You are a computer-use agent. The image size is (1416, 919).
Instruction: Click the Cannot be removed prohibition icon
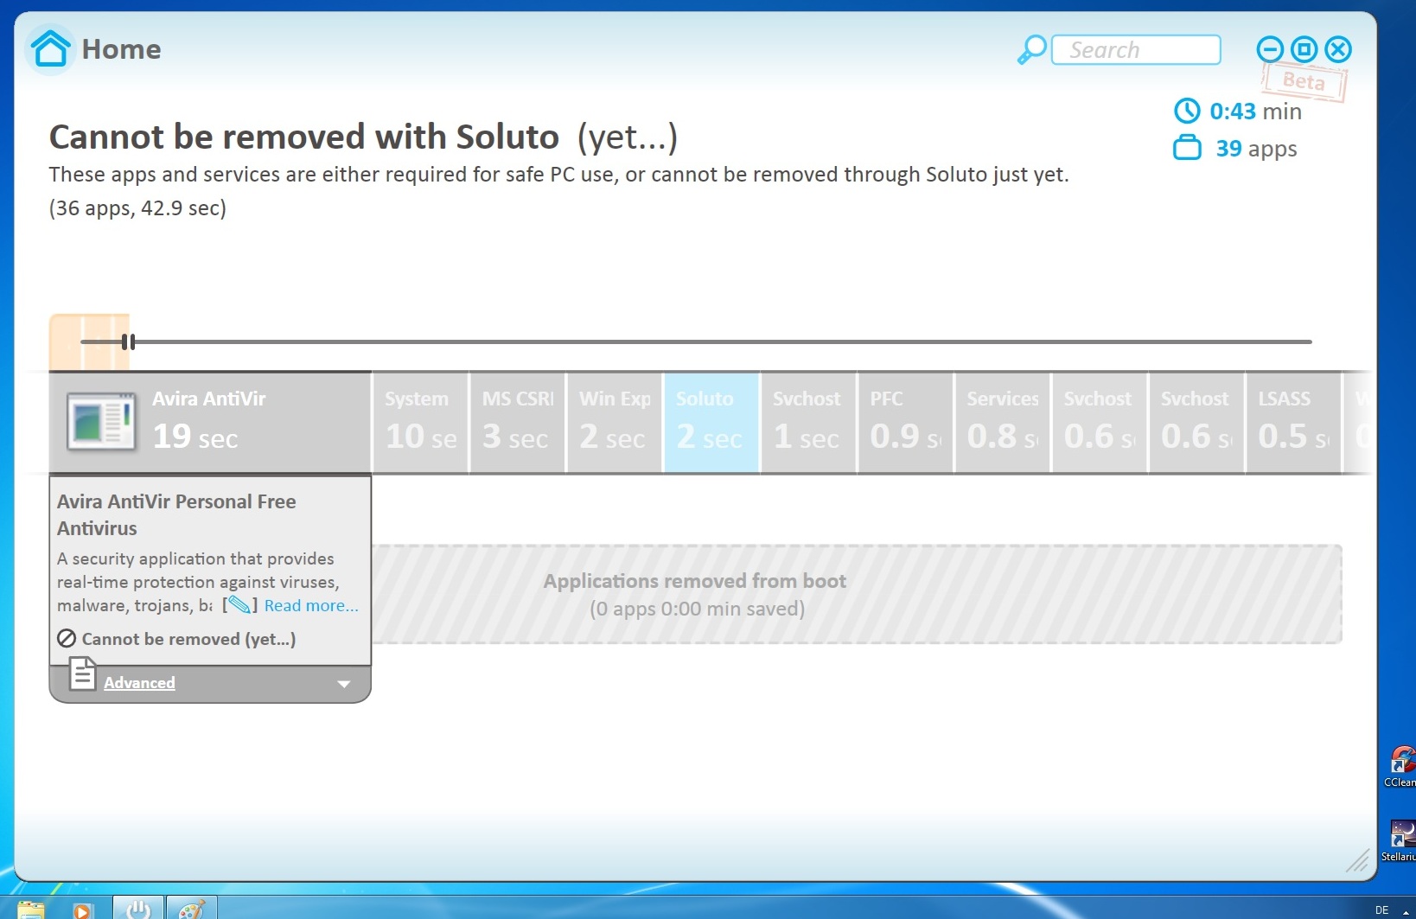pos(67,639)
